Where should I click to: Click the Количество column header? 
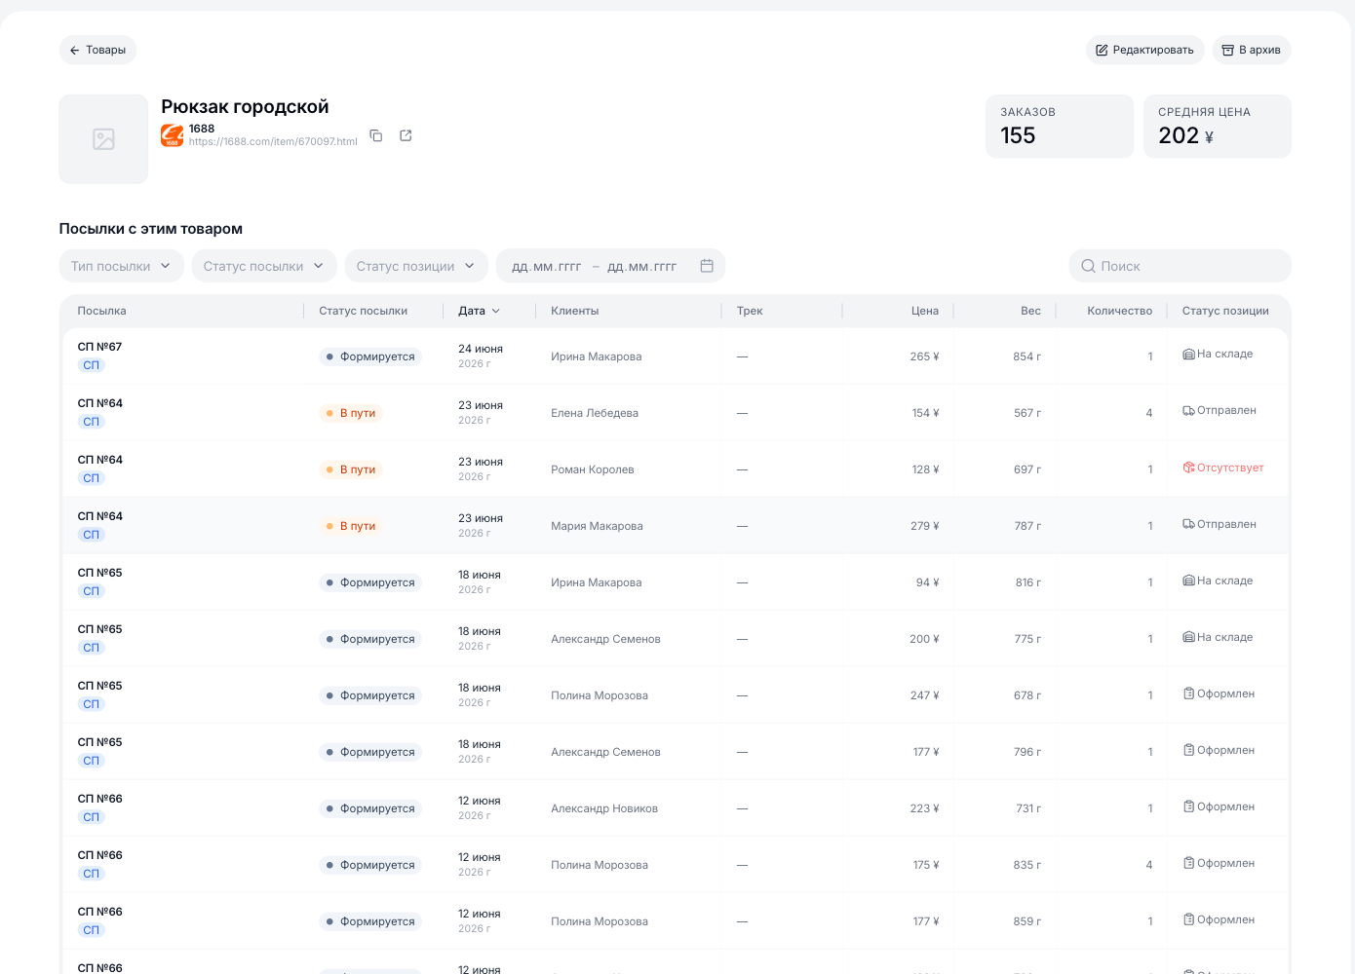tap(1119, 311)
